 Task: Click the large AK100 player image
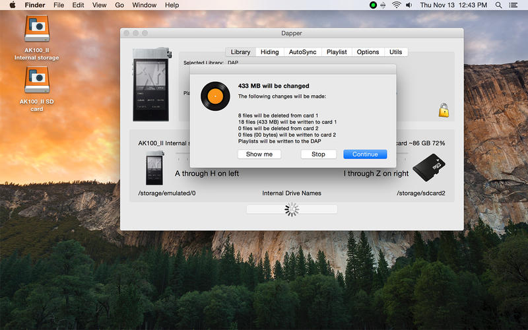point(152,84)
